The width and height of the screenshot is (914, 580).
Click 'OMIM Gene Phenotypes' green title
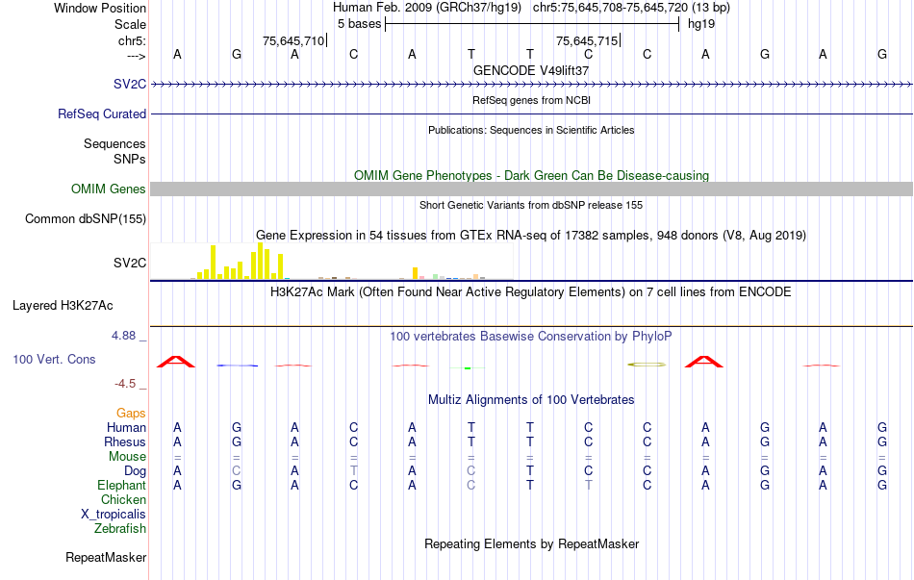pos(531,175)
